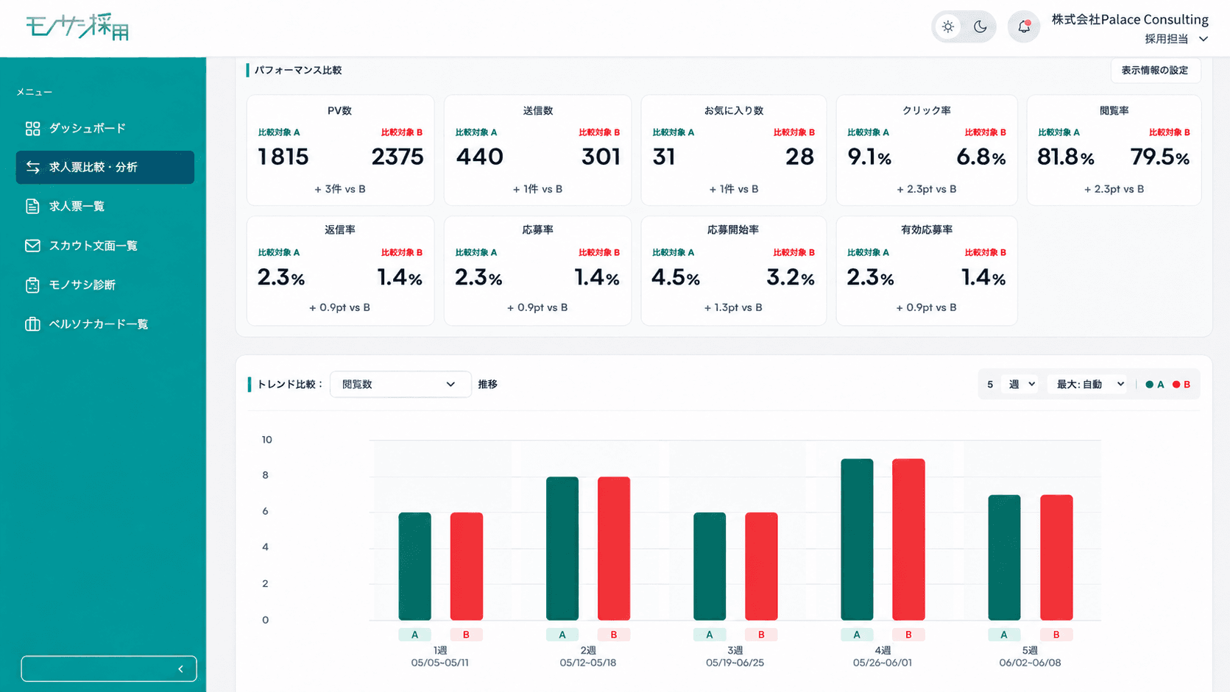Collapse the sidebar with the arrow button
1230x692 pixels.
click(109, 668)
